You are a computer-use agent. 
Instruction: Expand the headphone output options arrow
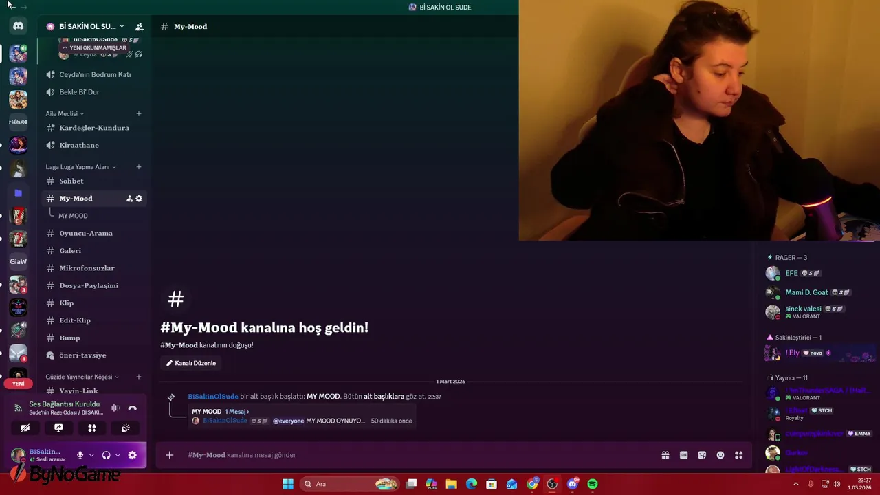tap(118, 455)
